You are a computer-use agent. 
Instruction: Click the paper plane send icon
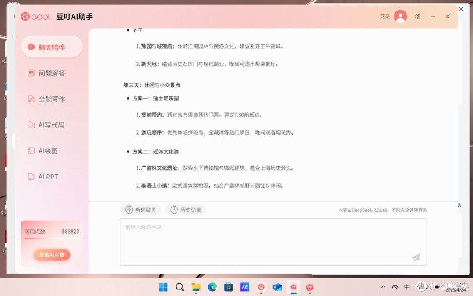click(x=416, y=257)
